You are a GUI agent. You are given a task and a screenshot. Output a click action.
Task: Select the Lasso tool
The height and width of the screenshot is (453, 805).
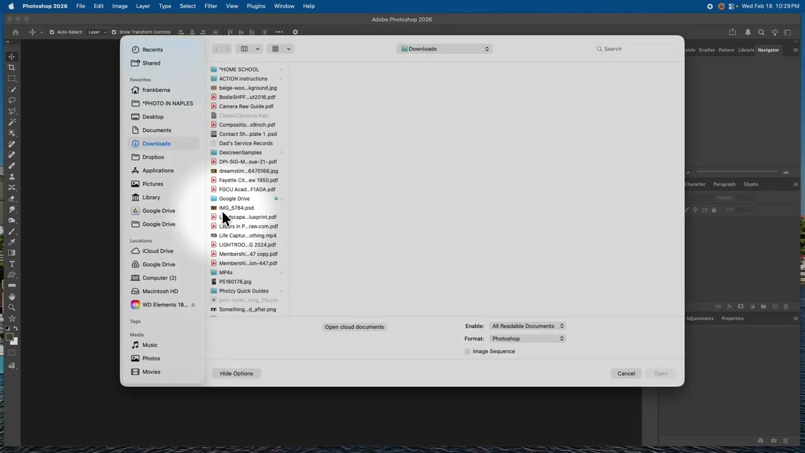tap(12, 100)
